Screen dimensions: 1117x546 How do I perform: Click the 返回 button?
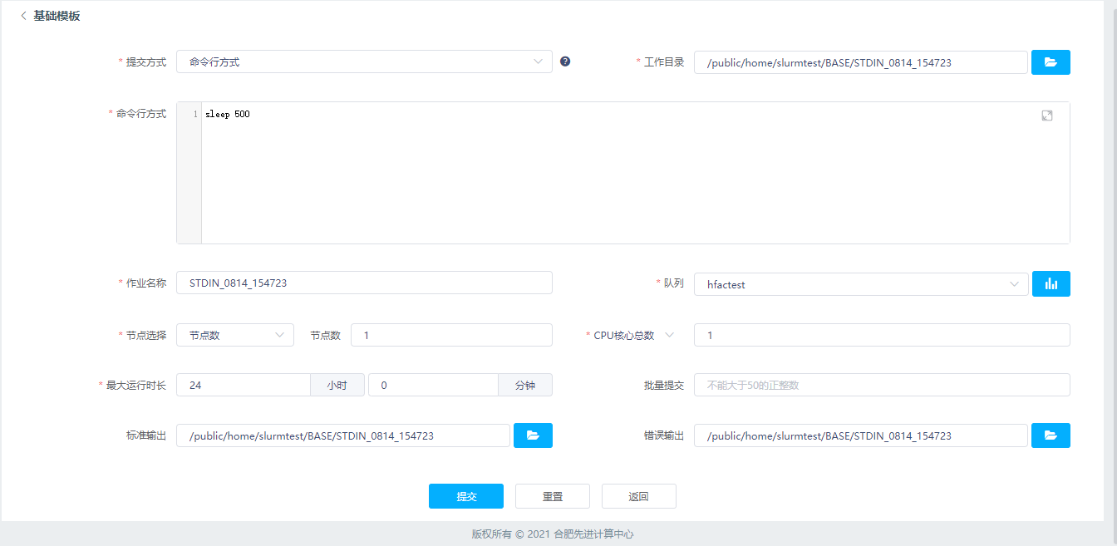coord(638,496)
